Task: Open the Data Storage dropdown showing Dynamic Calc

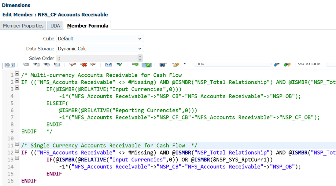Action: (x=100, y=49)
